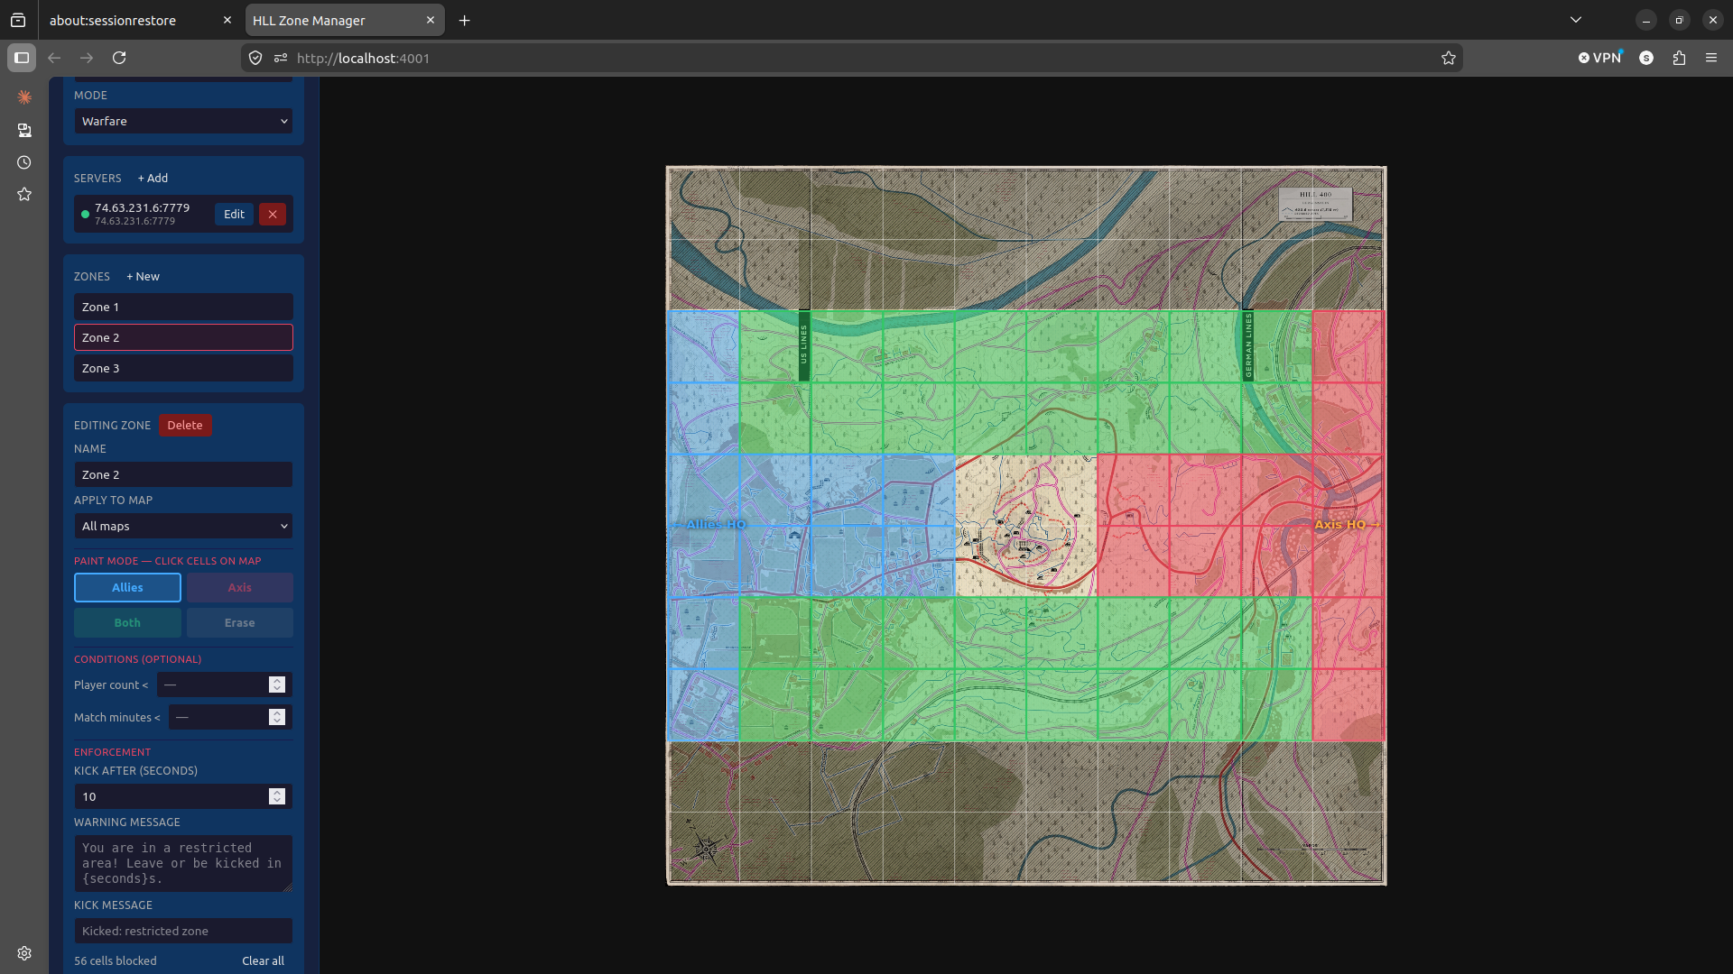Viewport: 1733px width, 974px height.
Task: Click the site permissions icon in address bar
Action: tap(281, 58)
